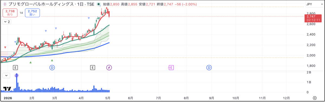Click the purple lightning bolt news marker

point(109,67)
